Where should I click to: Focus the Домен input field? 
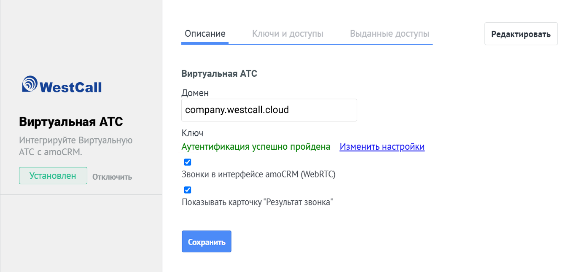(x=269, y=110)
